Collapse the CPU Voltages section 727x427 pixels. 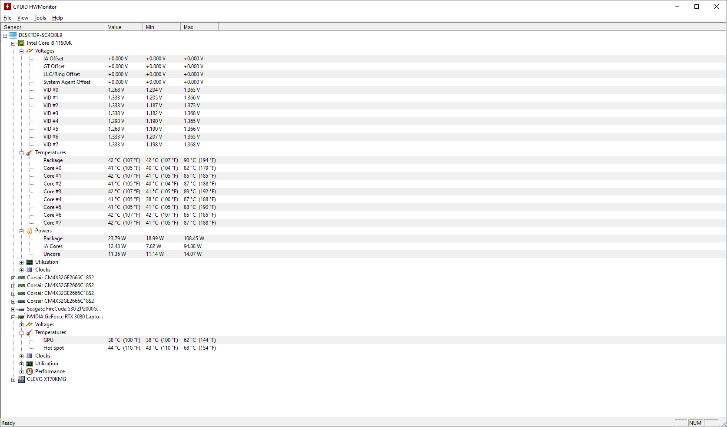point(22,51)
